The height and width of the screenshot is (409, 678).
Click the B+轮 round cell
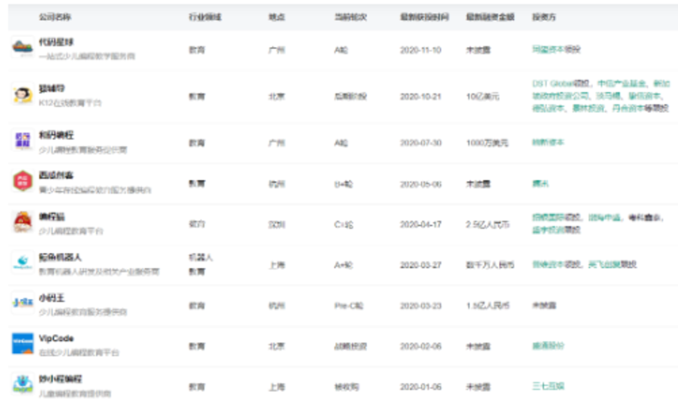coord(343,184)
